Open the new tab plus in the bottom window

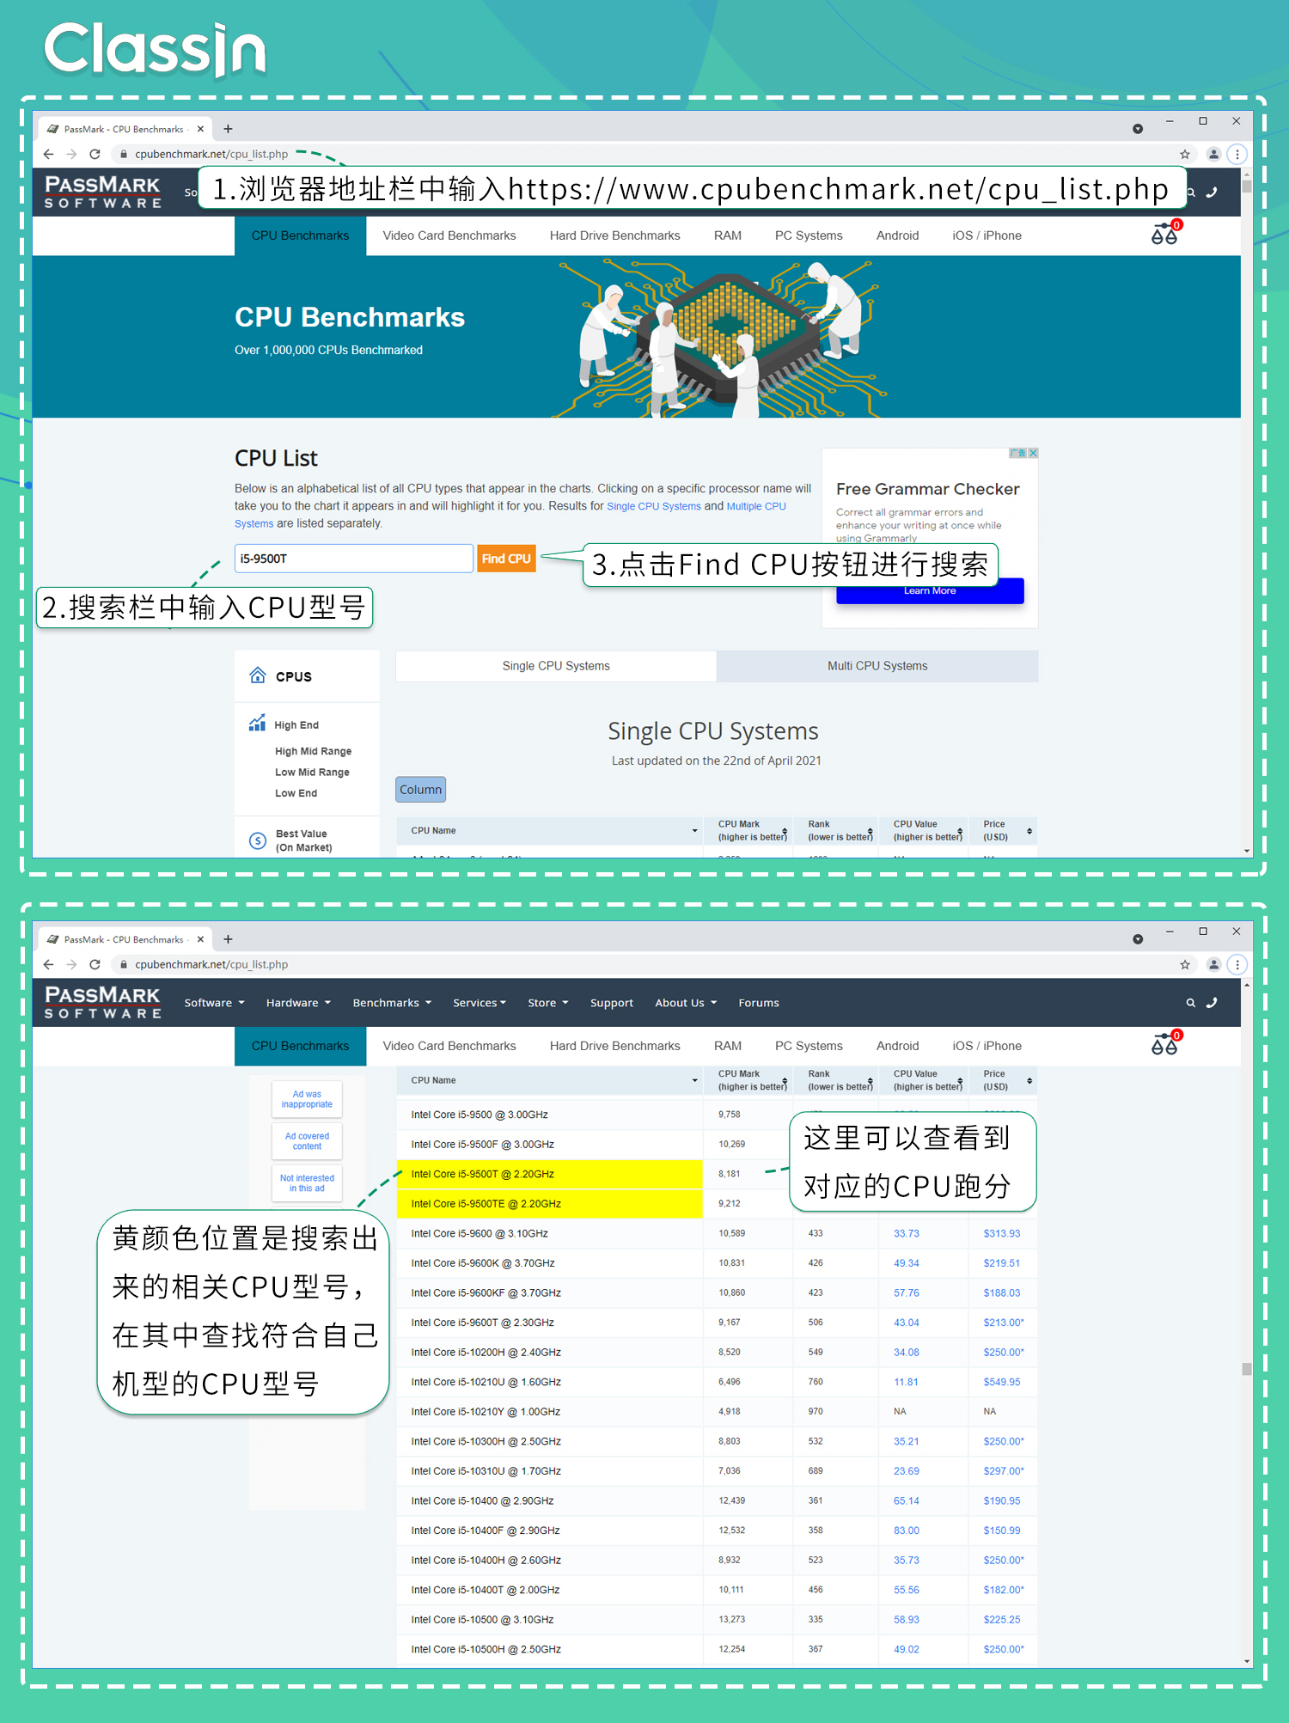coord(228,939)
